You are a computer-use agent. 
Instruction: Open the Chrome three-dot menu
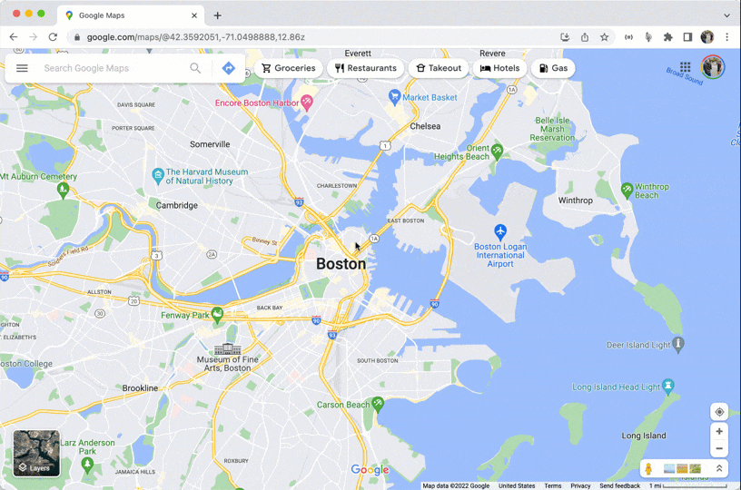click(726, 37)
